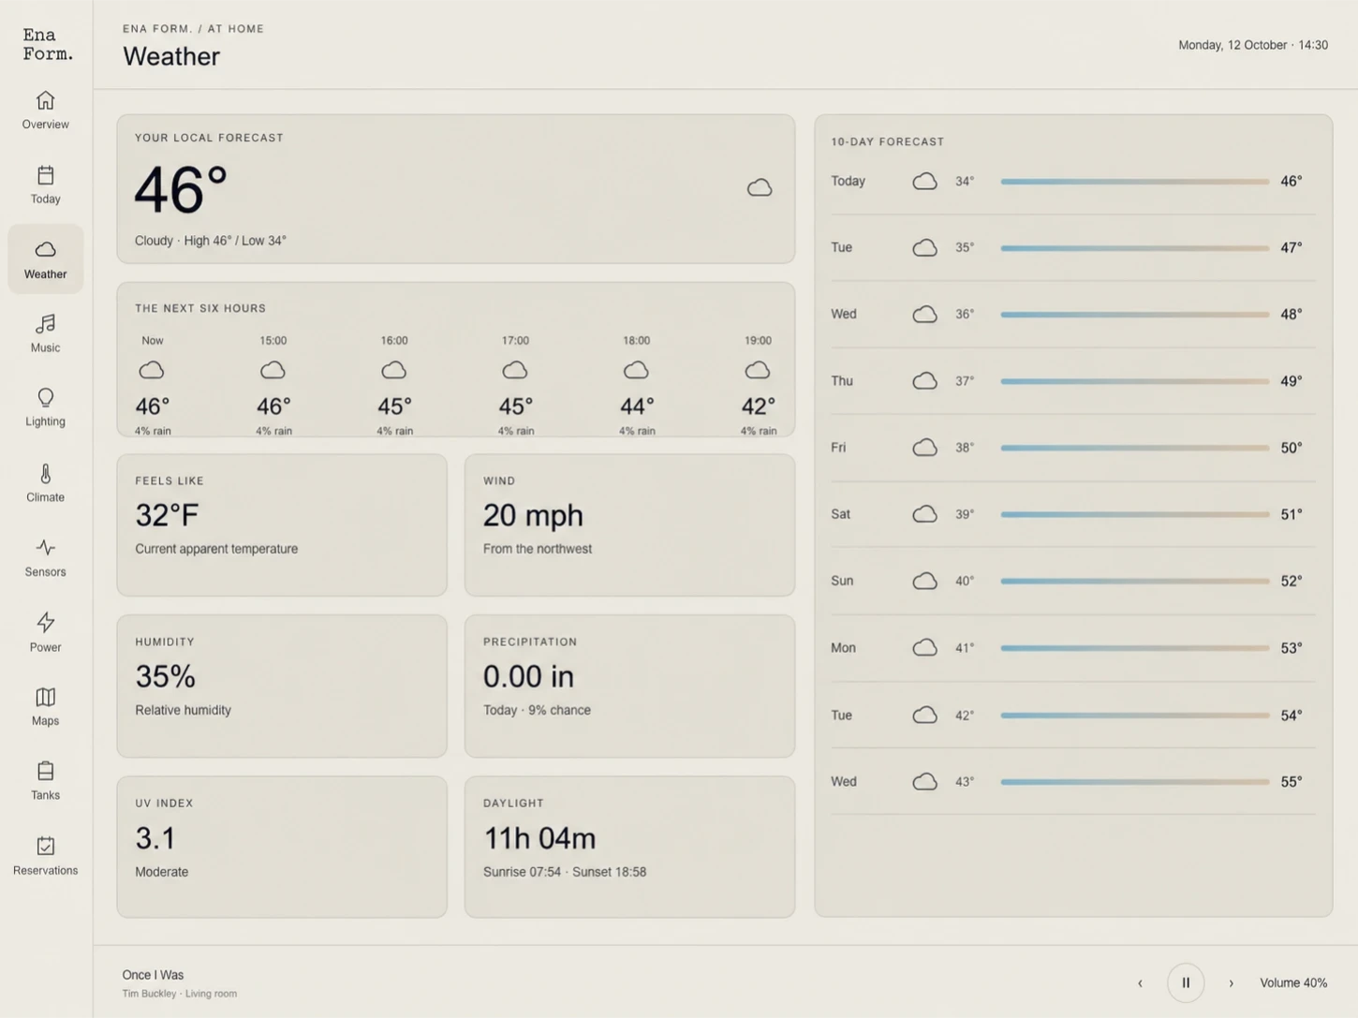Viewport: 1358px width, 1018px height.
Task: Open the Tanks icon
Action: [x=45, y=771]
